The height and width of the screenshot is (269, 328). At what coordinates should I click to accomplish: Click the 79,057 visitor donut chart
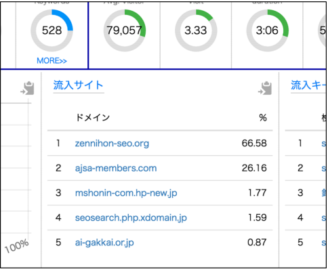(125, 30)
